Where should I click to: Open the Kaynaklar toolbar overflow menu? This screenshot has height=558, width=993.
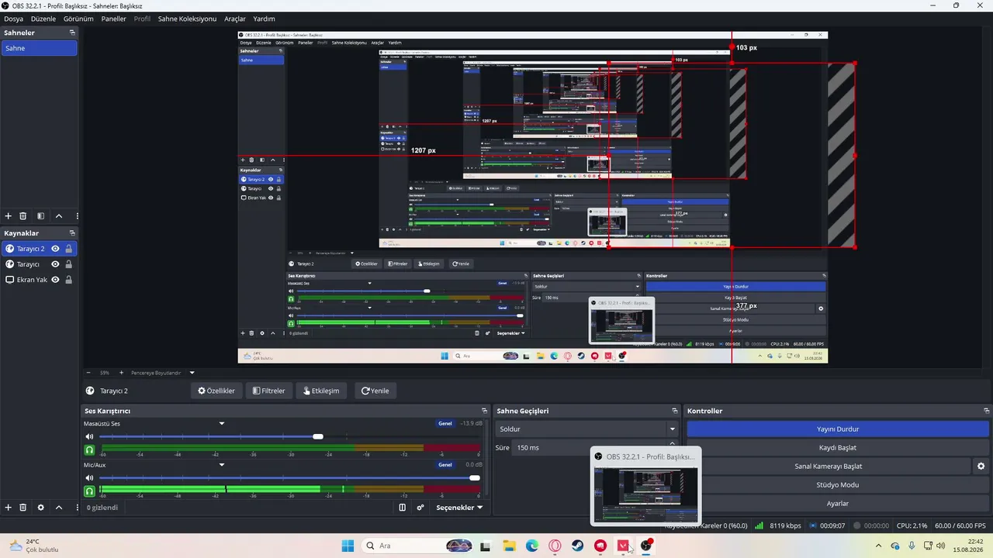(77, 508)
